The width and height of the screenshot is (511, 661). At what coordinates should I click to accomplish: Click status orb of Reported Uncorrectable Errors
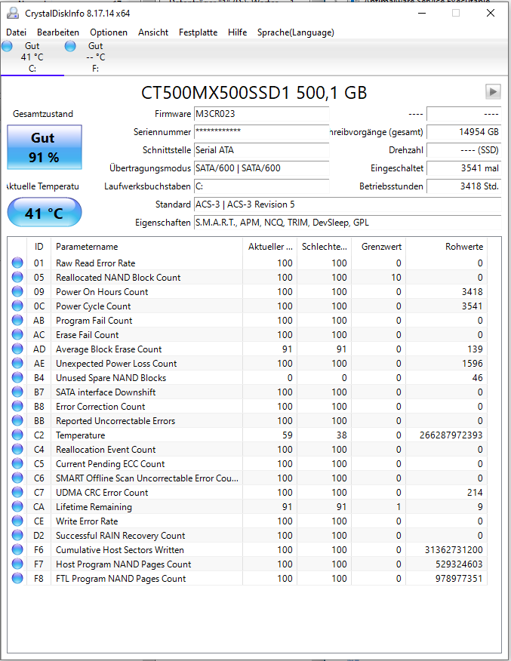pos(17,421)
